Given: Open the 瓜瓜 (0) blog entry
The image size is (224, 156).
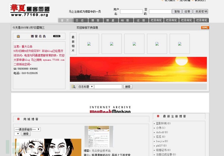Looking at the screenshot, I should 161,137.
